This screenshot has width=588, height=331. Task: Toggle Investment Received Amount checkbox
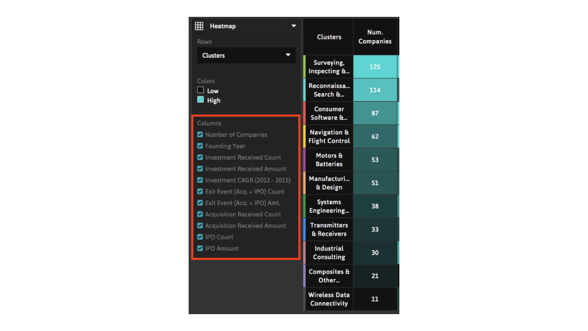(x=200, y=169)
